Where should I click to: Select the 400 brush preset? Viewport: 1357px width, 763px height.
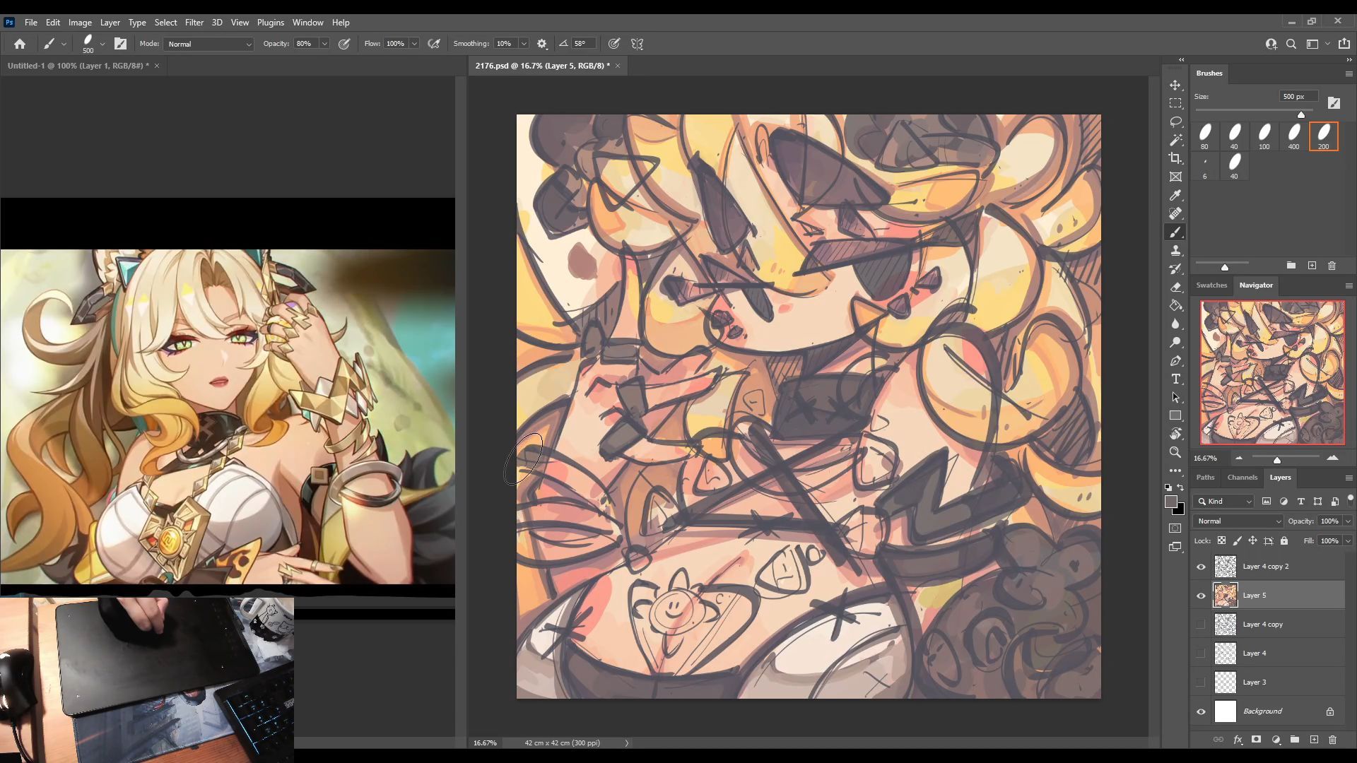1293,136
